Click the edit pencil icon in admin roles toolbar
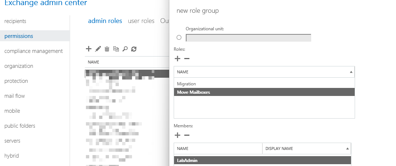396x166 pixels. pos(98,49)
